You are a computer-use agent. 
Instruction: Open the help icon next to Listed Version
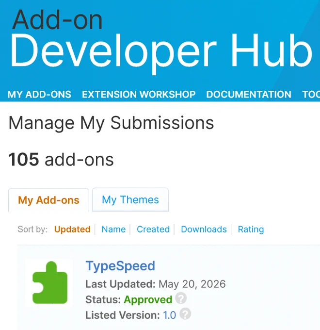pyautogui.click(x=185, y=314)
